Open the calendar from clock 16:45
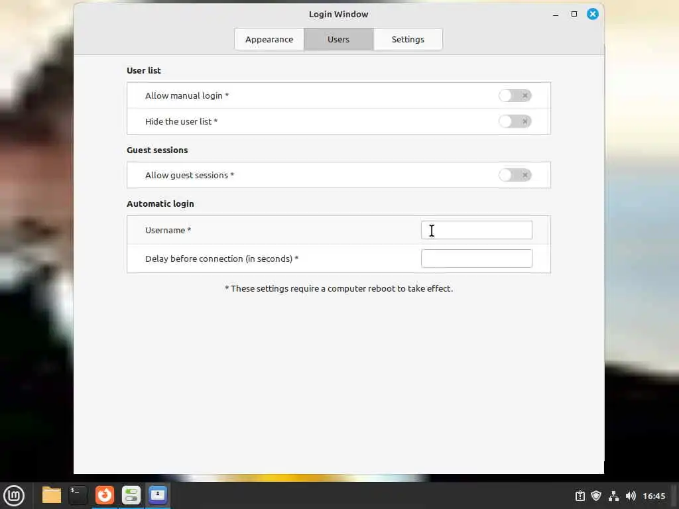 (x=654, y=496)
